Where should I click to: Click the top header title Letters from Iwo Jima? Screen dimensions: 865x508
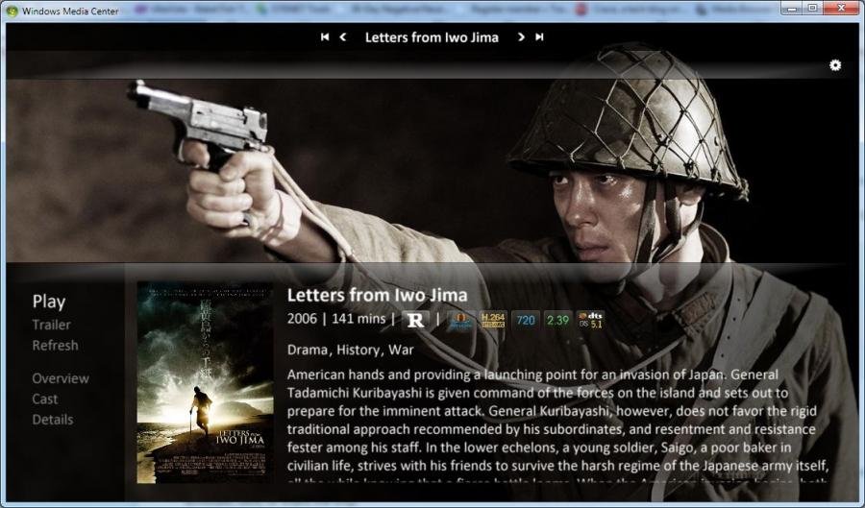click(432, 37)
